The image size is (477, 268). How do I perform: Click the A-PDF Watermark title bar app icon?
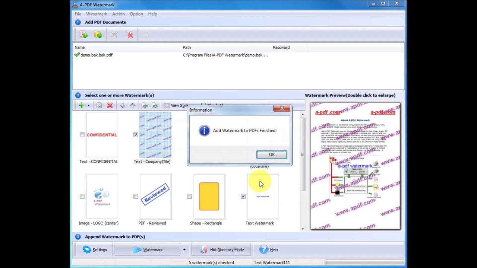pyautogui.click(x=75, y=5)
